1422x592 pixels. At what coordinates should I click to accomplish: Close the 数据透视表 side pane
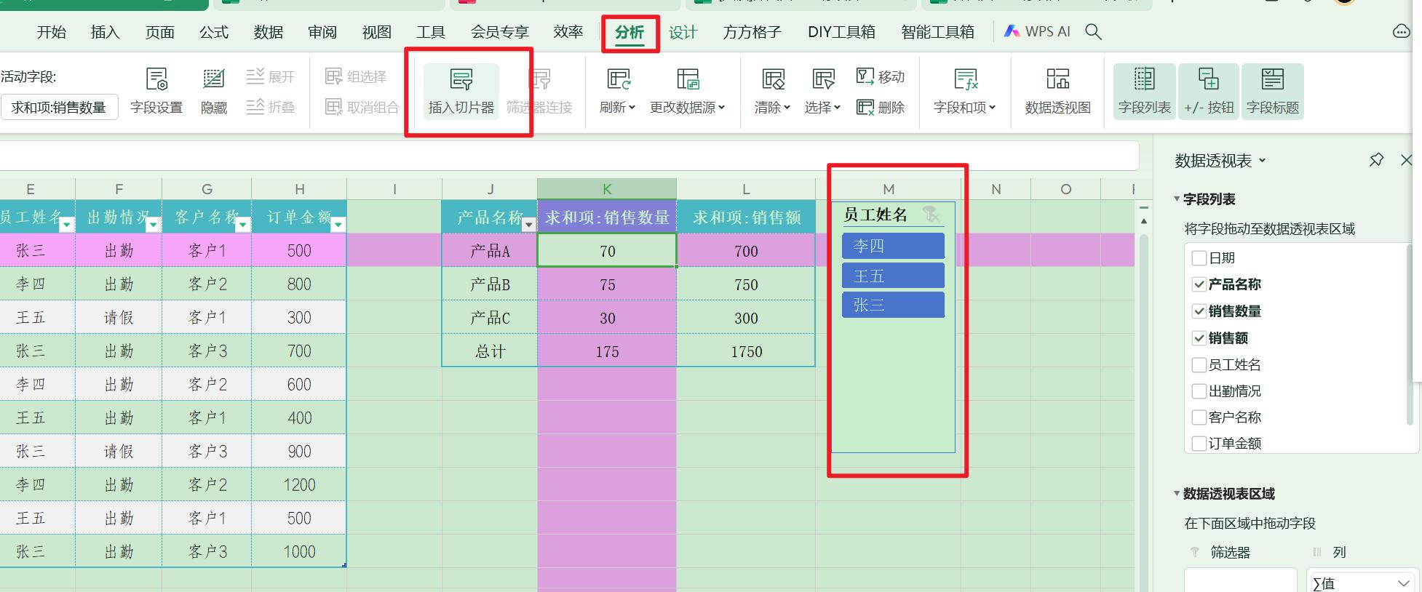click(1407, 160)
